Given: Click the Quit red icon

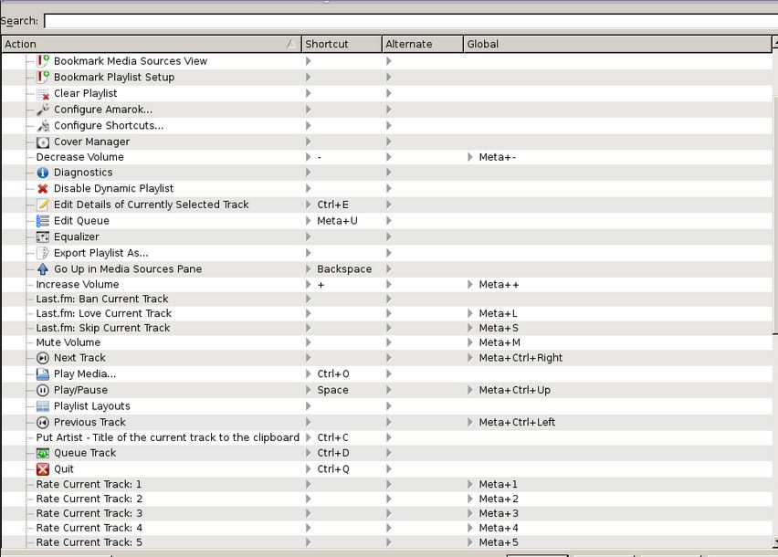Looking at the screenshot, I should [43, 469].
